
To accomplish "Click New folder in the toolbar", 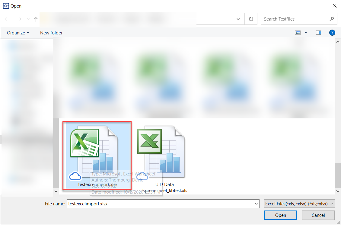I will point(51,33).
